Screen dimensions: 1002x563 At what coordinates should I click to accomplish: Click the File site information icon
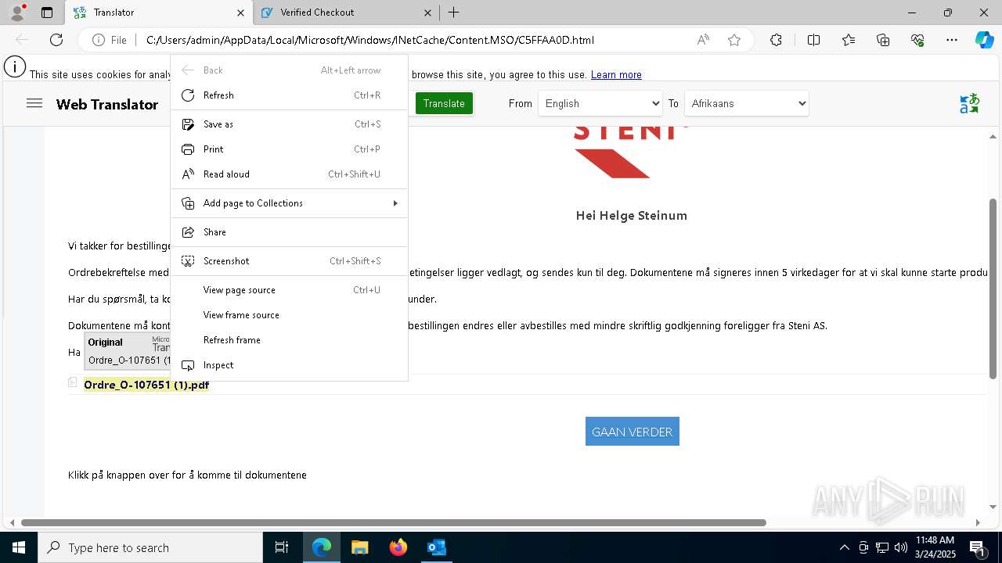pyautogui.click(x=110, y=40)
